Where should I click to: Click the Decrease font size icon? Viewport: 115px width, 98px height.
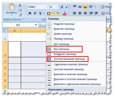pyautogui.click(x=67, y=7)
